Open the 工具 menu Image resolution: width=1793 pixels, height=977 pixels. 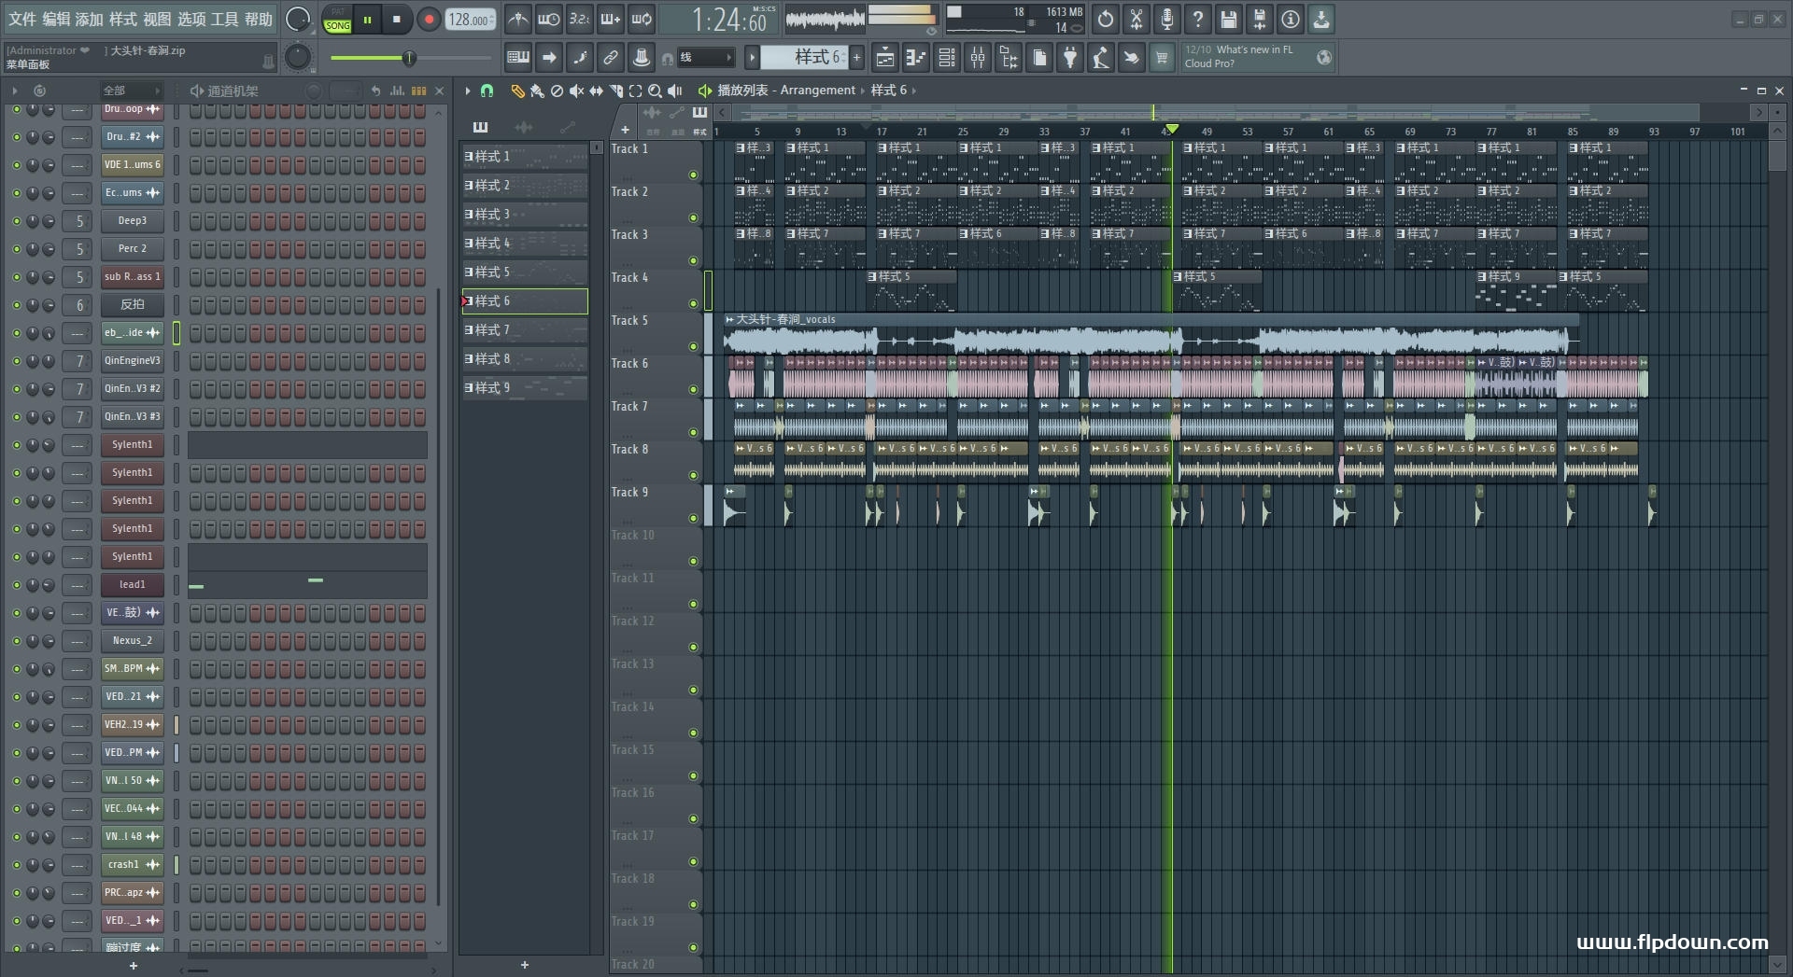click(224, 19)
